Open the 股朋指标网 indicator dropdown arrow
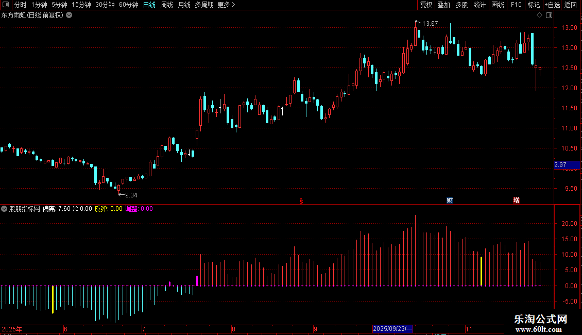Image resolution: width=582 pixels, height=335 pixels. pyautogui.click(x=4, y=209)
